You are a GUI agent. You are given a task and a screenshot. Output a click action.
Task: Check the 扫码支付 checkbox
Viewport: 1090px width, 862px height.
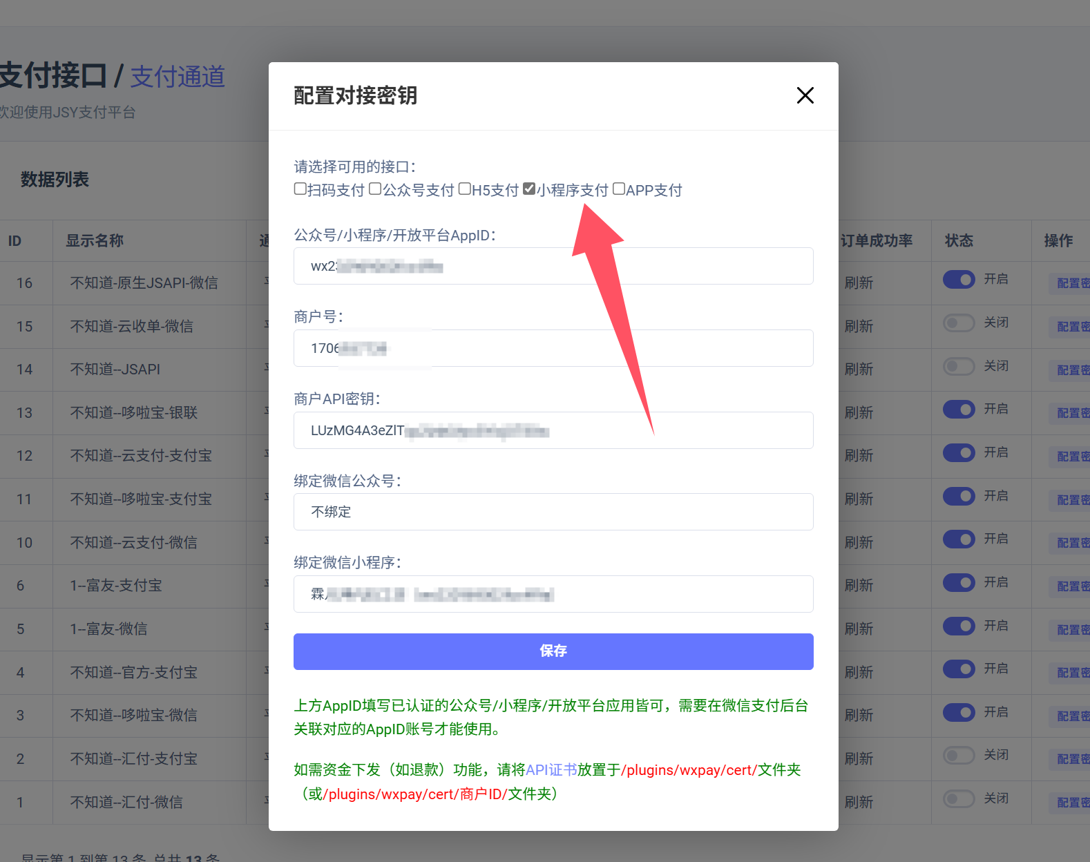[300, 189]
